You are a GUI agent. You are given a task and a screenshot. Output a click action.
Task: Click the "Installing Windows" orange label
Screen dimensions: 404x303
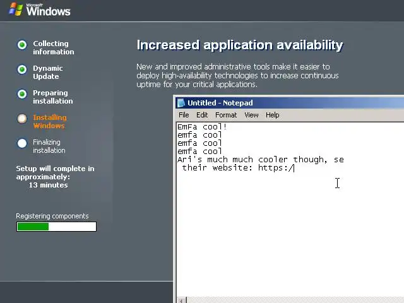click(x=50, y=122)
